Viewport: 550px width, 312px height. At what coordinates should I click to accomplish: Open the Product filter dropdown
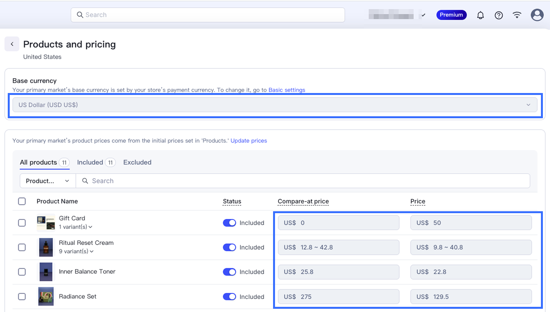click(x=48, y=181)
